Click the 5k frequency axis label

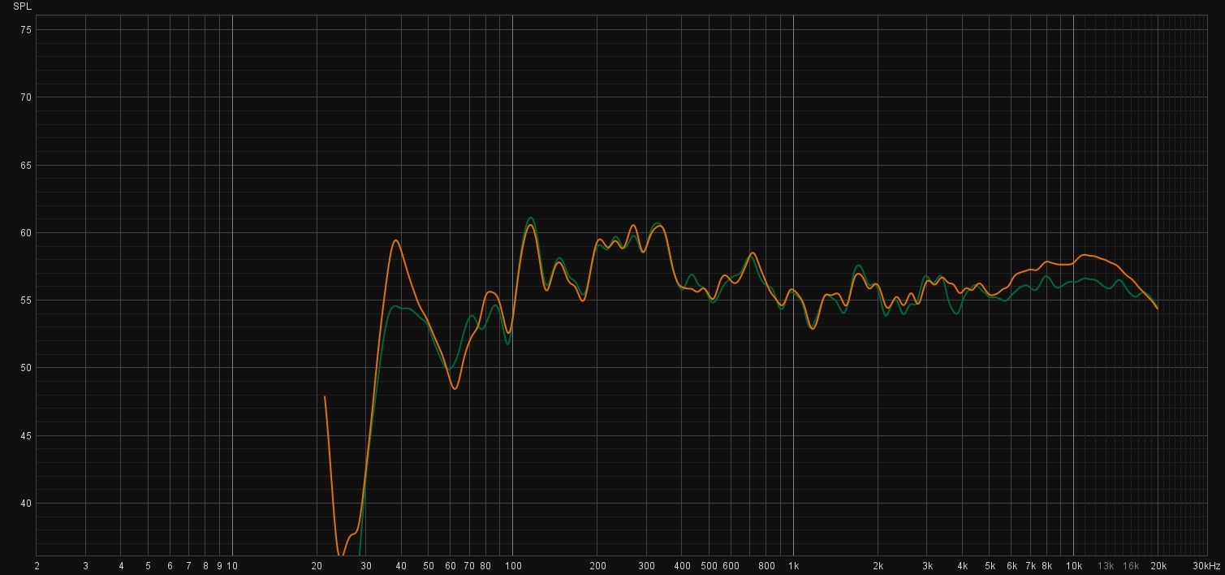[990, 566]
